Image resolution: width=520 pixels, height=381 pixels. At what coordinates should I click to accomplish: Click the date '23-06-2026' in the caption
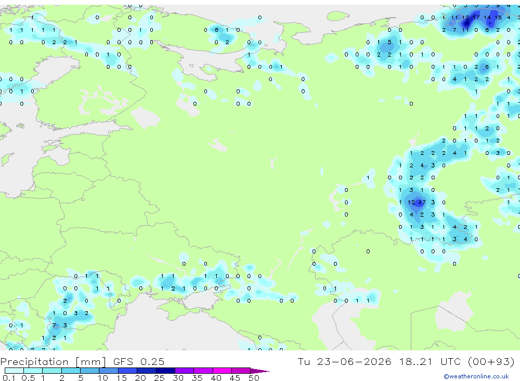click(354, 361)
